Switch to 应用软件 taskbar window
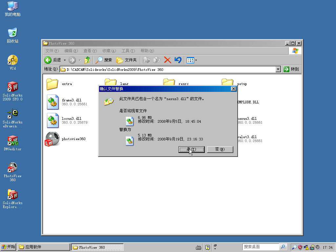Image resolution: width=336 pixels, height=252 pixels. coord(44,247)
